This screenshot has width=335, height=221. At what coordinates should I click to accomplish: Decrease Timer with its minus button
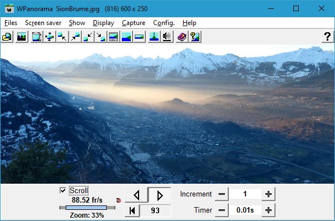click(x=221, y=210)
